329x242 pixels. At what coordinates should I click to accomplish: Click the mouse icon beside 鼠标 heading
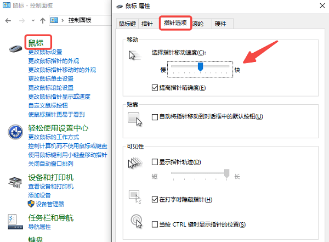click(x=15, y=49)
